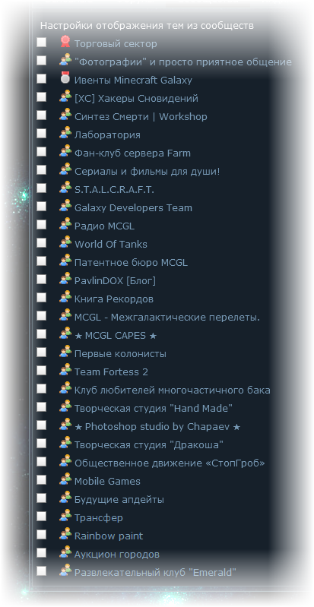
Task: Click the community icon beside Mobile Games
Action: point(65,479)
